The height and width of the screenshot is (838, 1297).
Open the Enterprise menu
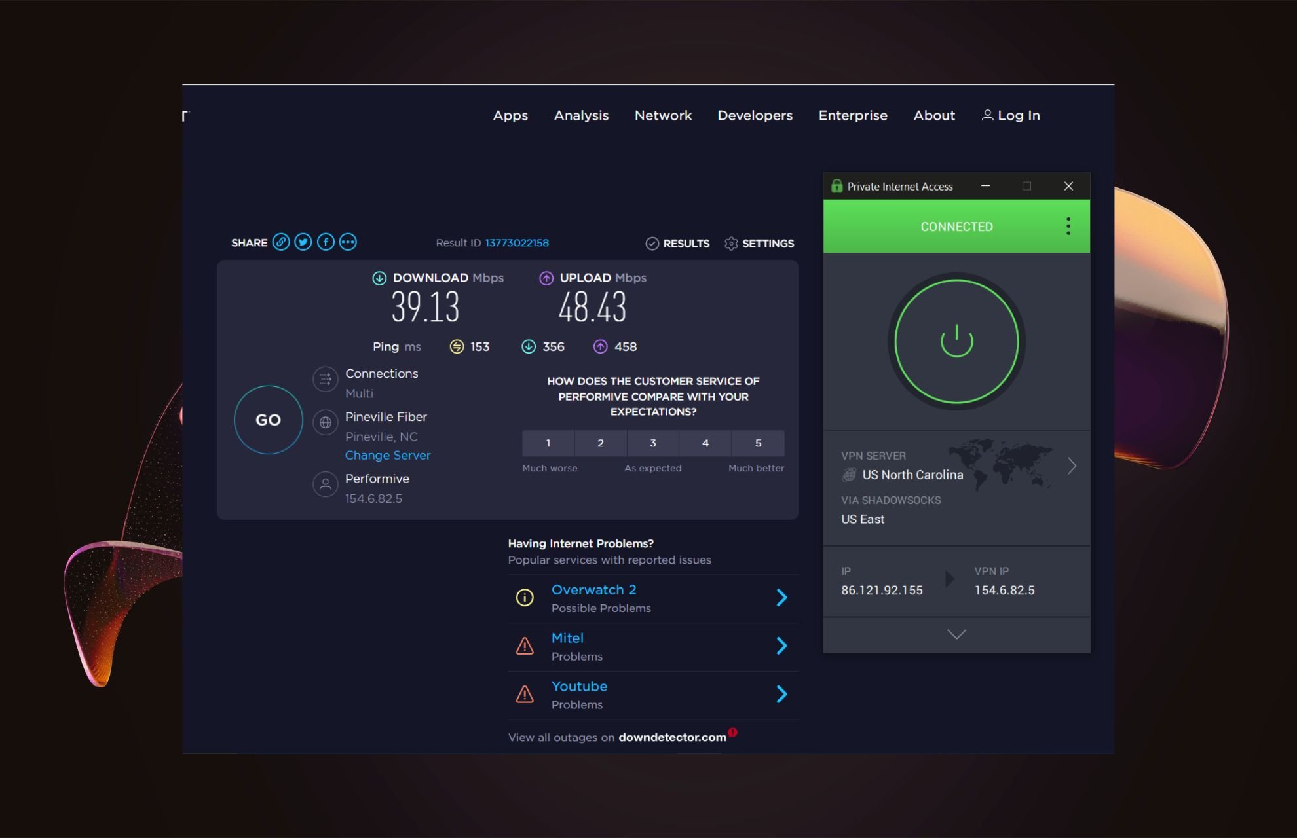pyautogui.click(x=853, y=116)
